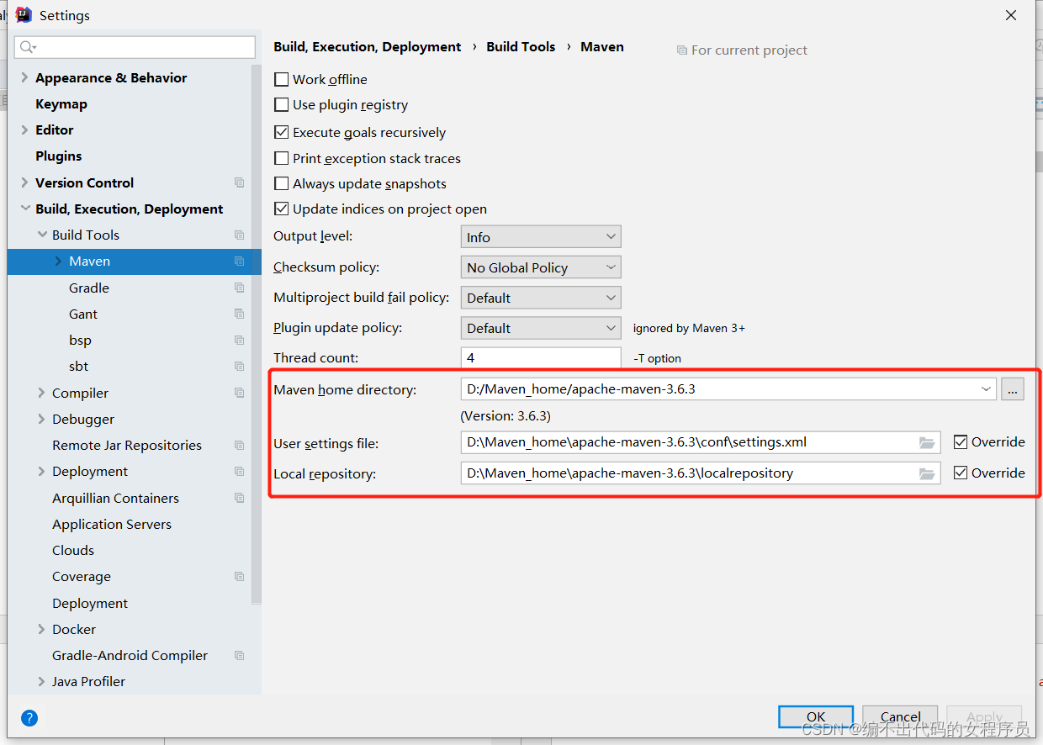Screen dimensions: 1043x745
Task: Expand the Editor section
Action: coord(24,129)
